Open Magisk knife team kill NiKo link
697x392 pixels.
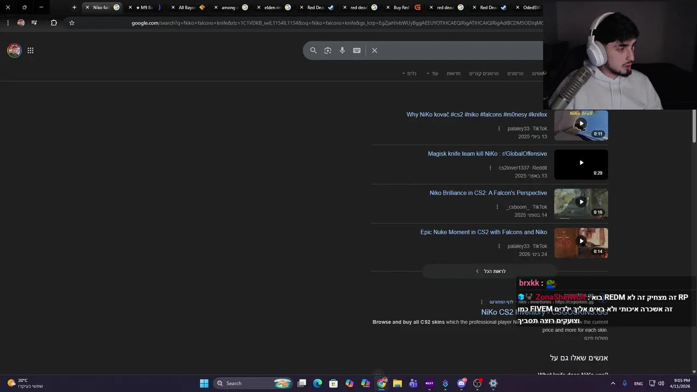click(487, 154)
